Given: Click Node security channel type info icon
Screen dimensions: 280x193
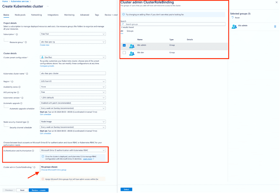Looking at the screenshot, I should (28, 122).
